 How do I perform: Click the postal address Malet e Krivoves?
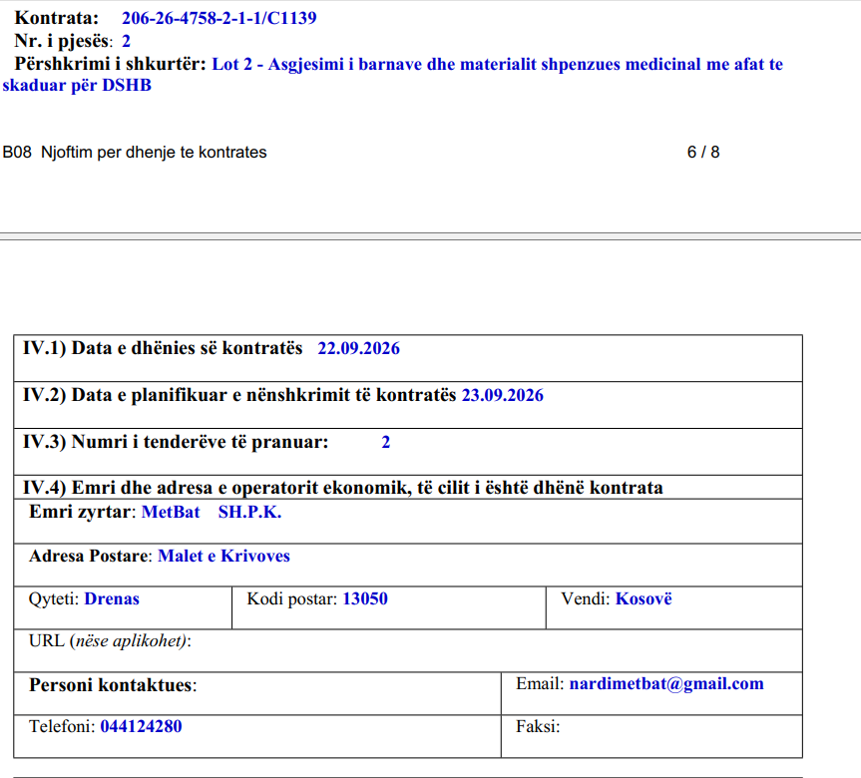coord(223,556)
